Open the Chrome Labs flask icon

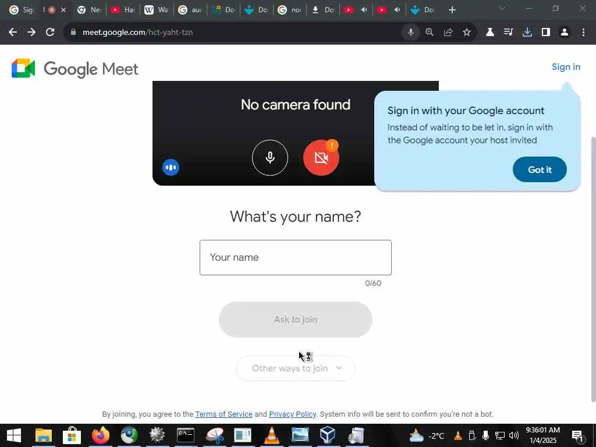(490, 33)
